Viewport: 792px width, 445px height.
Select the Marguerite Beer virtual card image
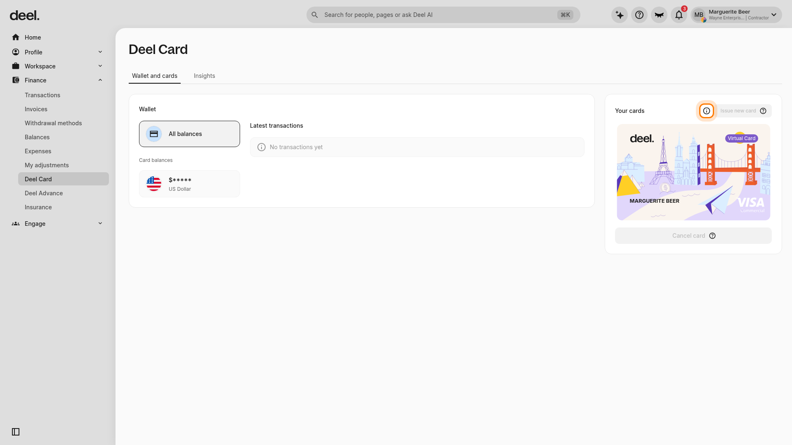(x=693, y=172)
